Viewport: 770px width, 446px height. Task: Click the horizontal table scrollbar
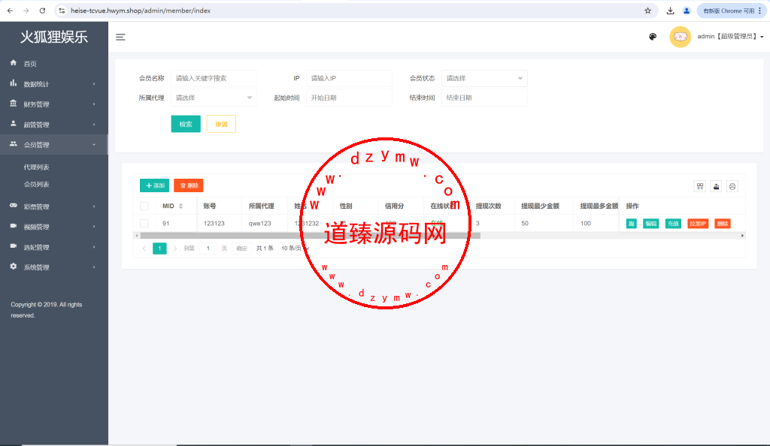[310, 236]
